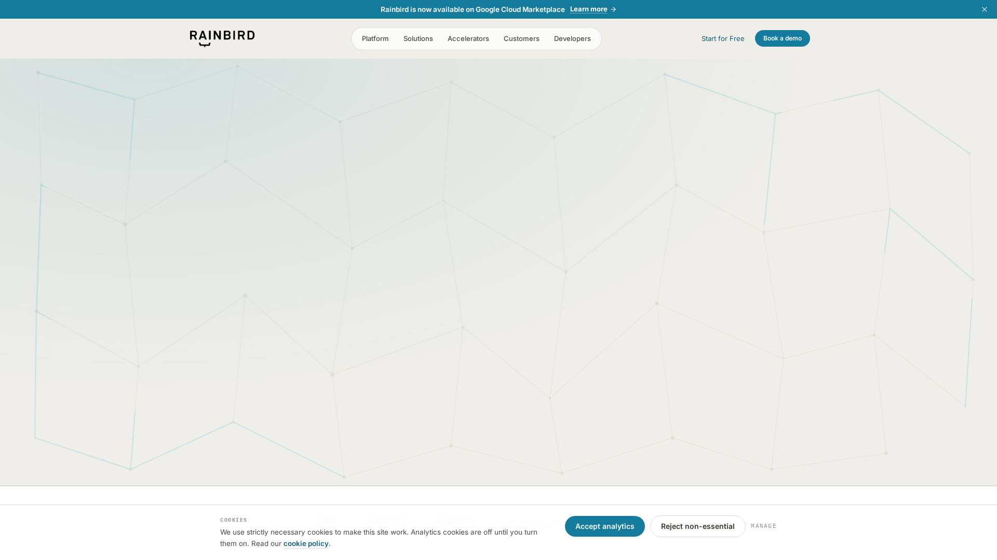Go to the Customers nav item
Screen dimensions: 997x560
[521, 38]
